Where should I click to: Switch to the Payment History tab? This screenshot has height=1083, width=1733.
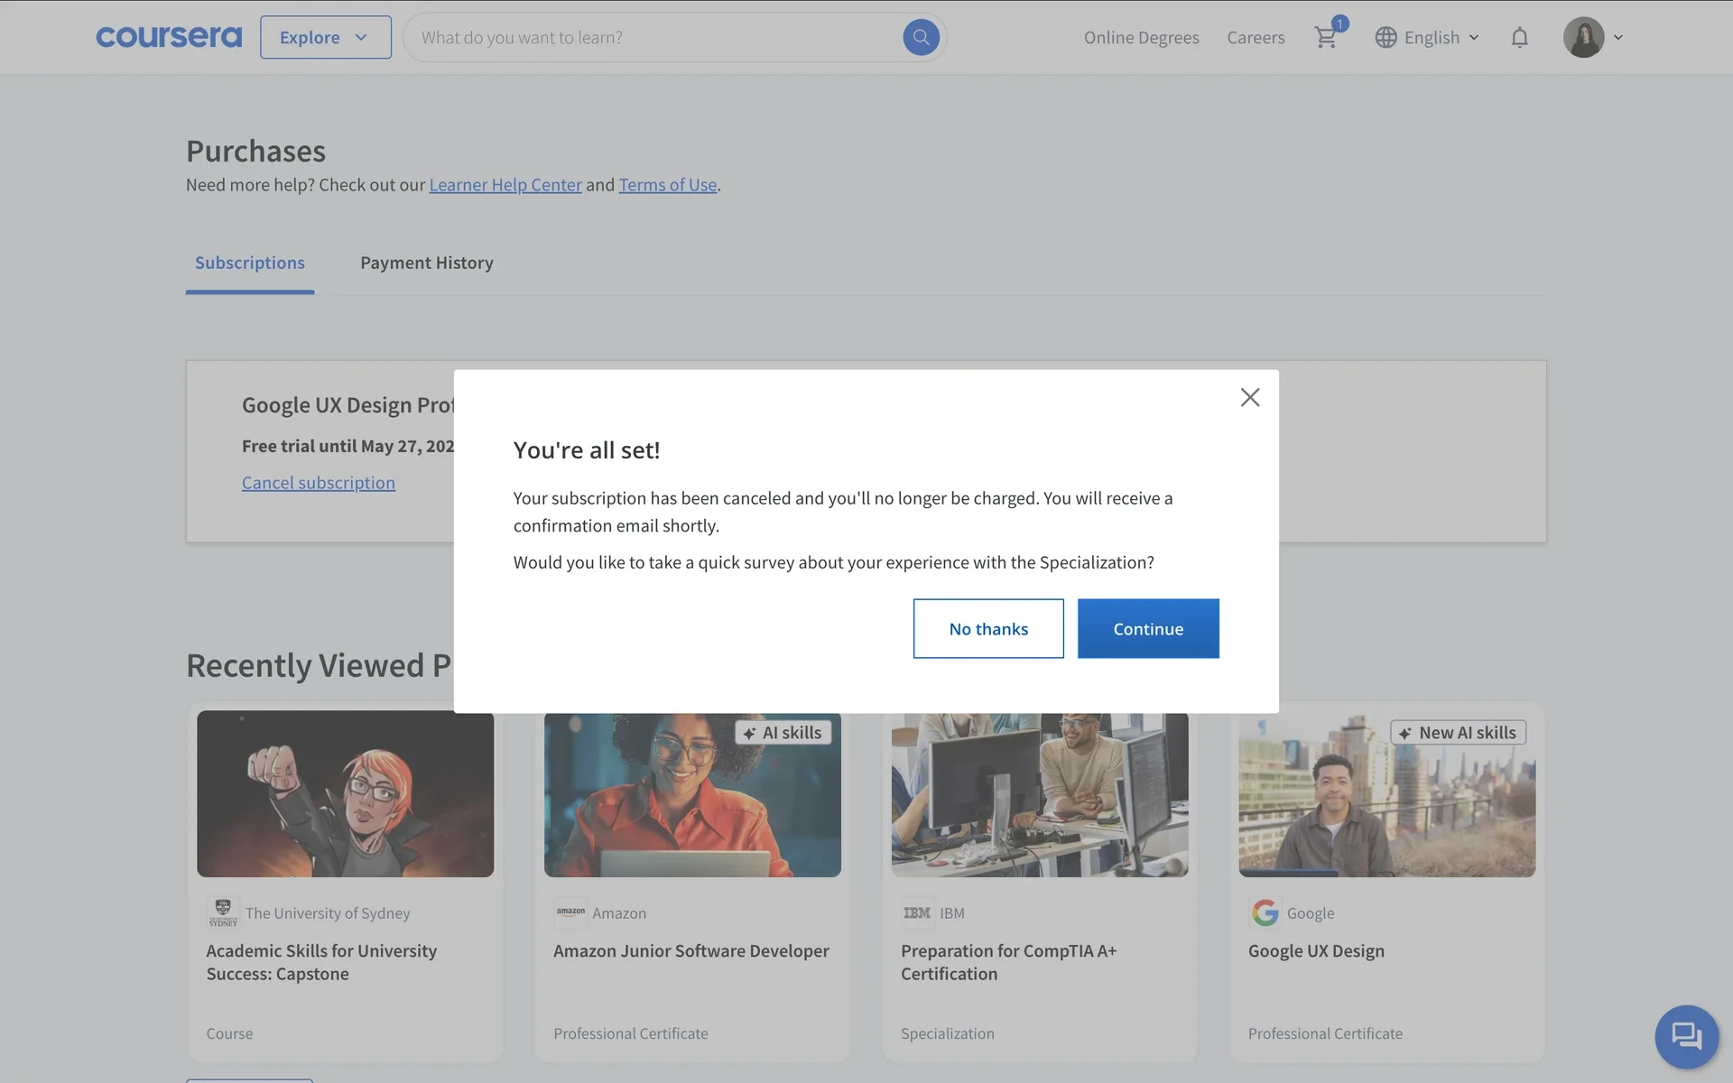pos(427,263)
